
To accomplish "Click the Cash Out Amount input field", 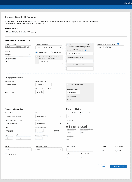I will [73, 92].
